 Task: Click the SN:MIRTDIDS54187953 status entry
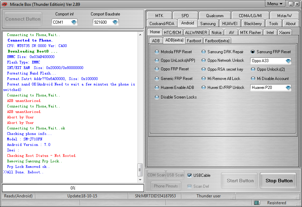[155, 196]
